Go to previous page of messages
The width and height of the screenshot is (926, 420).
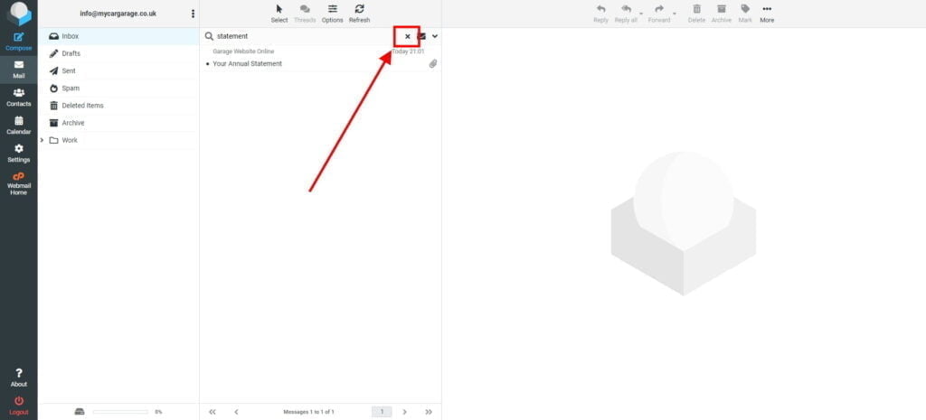(236, 412)
